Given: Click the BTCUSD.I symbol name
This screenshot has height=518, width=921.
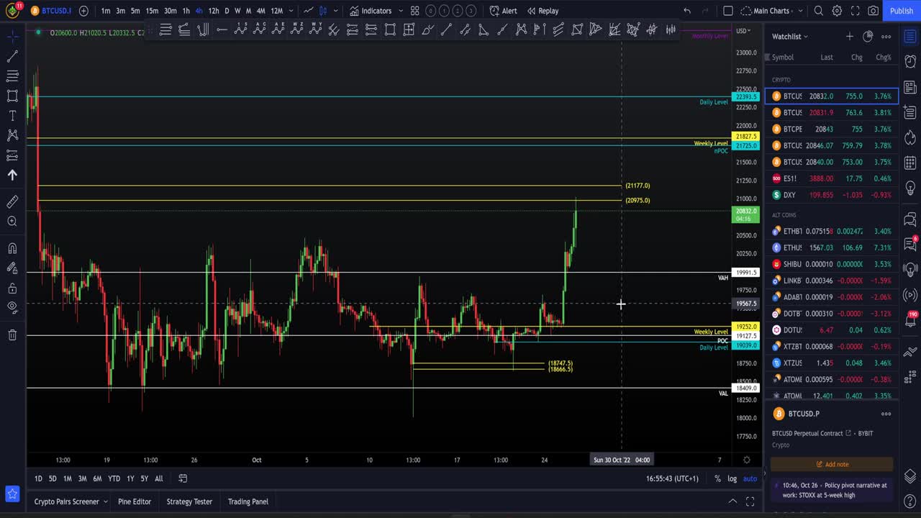Looking at the screenshot, I should (x=56, y=11).
